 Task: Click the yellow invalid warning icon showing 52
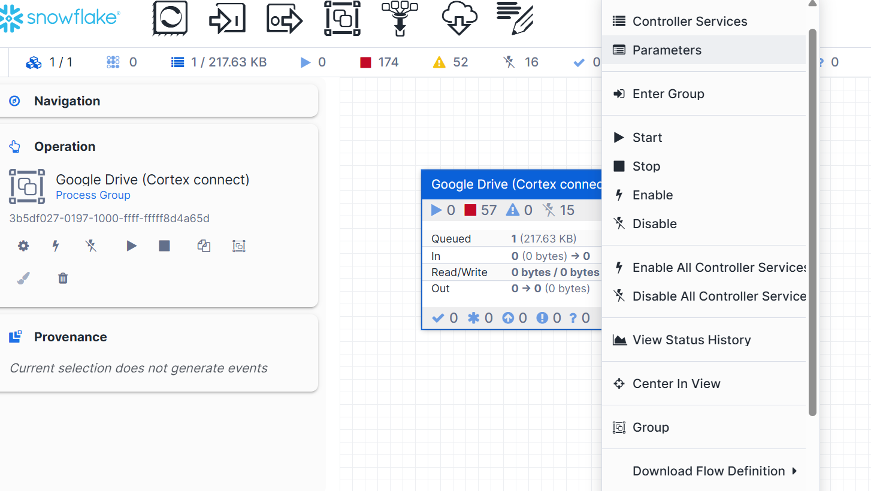pyautogui.click(x=439, y=62)
